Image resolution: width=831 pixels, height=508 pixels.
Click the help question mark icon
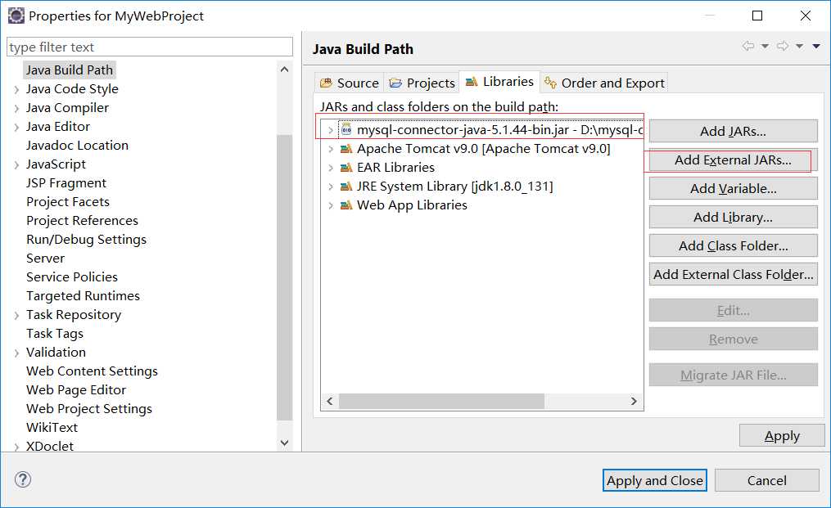click(x=23, y=479)
